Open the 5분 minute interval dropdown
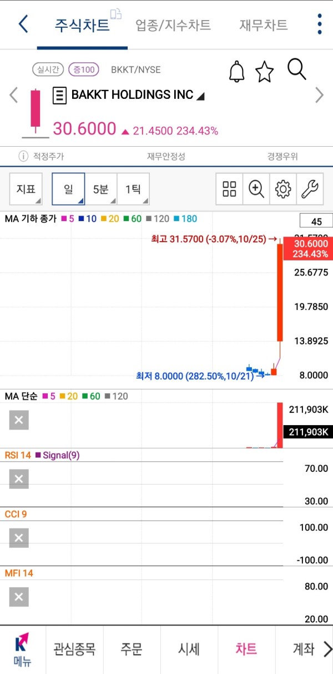 [101, 189]
